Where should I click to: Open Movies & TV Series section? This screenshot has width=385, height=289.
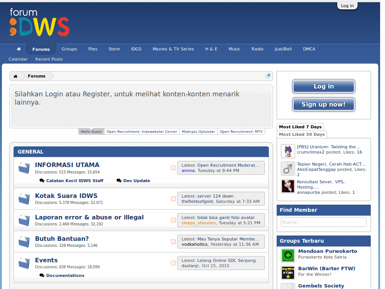173,49
